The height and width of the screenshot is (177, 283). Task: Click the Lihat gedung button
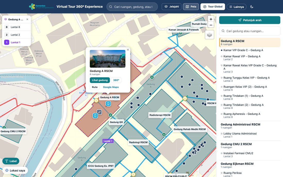[100, 80]
